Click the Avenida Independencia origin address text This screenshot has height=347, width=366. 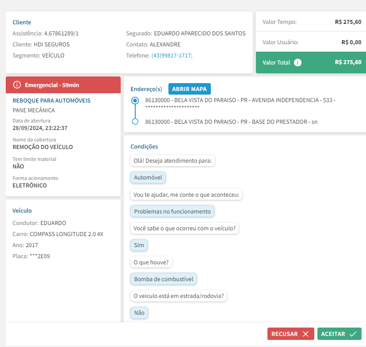click(239, 100)
